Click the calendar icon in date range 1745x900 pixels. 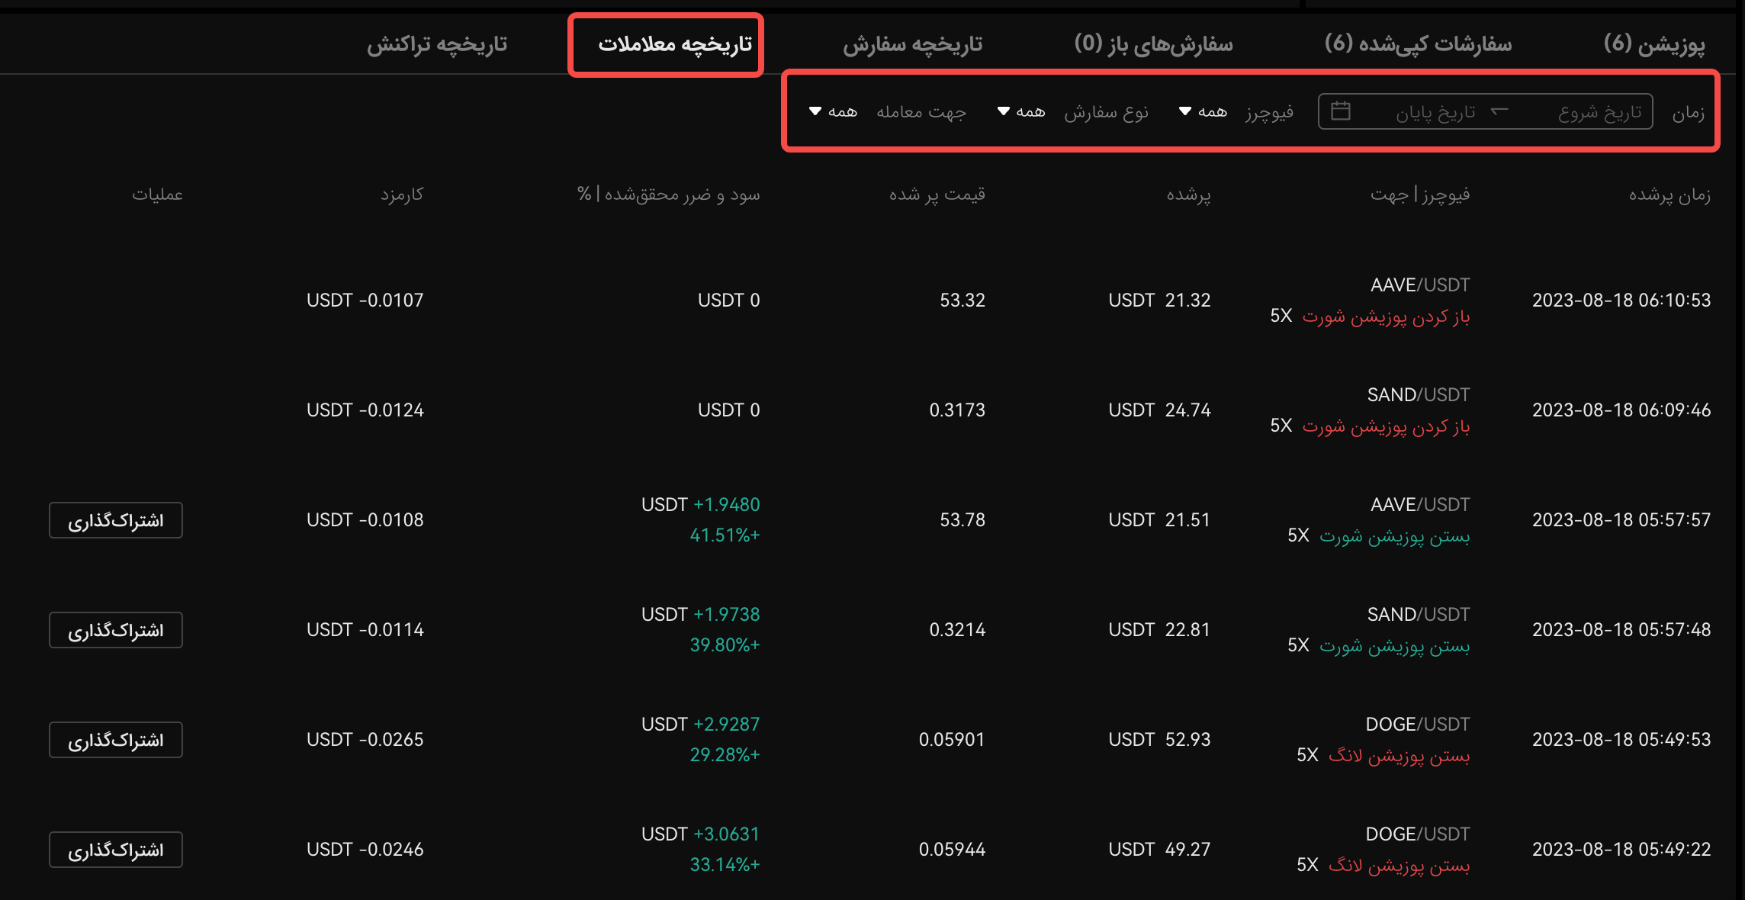tap(1340, 111)
